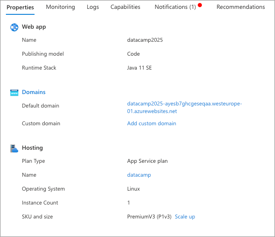Viewport: 275px width, 237px height.
Task: Click the Instance Count label
Action: click(40, 203)
